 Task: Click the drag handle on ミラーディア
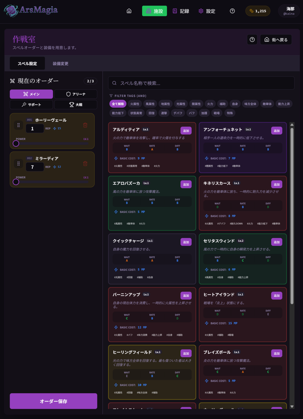(19, 163)
